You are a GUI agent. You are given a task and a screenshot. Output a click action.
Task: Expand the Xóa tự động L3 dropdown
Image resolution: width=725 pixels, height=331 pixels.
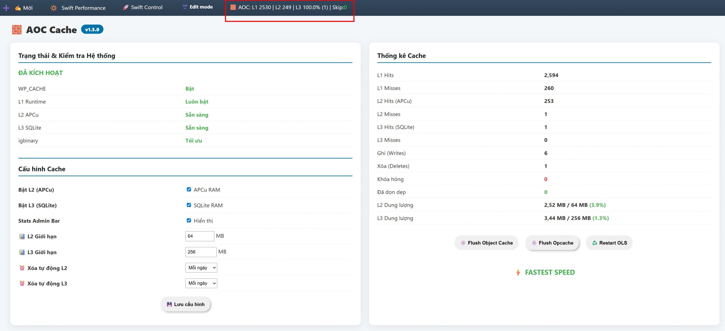pyautogui.click(x=201, y=283)
